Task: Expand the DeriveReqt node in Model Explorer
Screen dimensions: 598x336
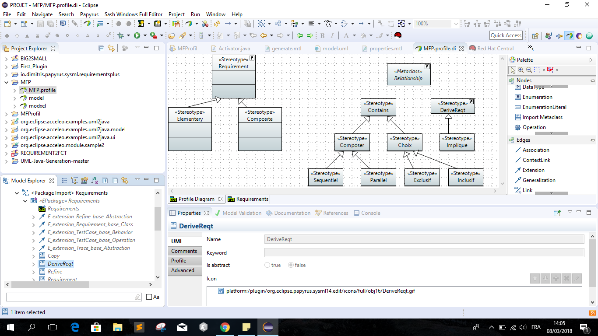Action: tap(34, 264)
